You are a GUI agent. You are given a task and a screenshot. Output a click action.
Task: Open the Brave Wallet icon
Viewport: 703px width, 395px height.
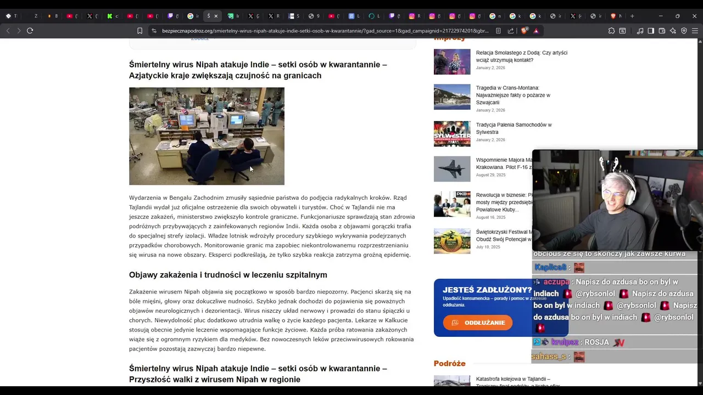point(662,31)
